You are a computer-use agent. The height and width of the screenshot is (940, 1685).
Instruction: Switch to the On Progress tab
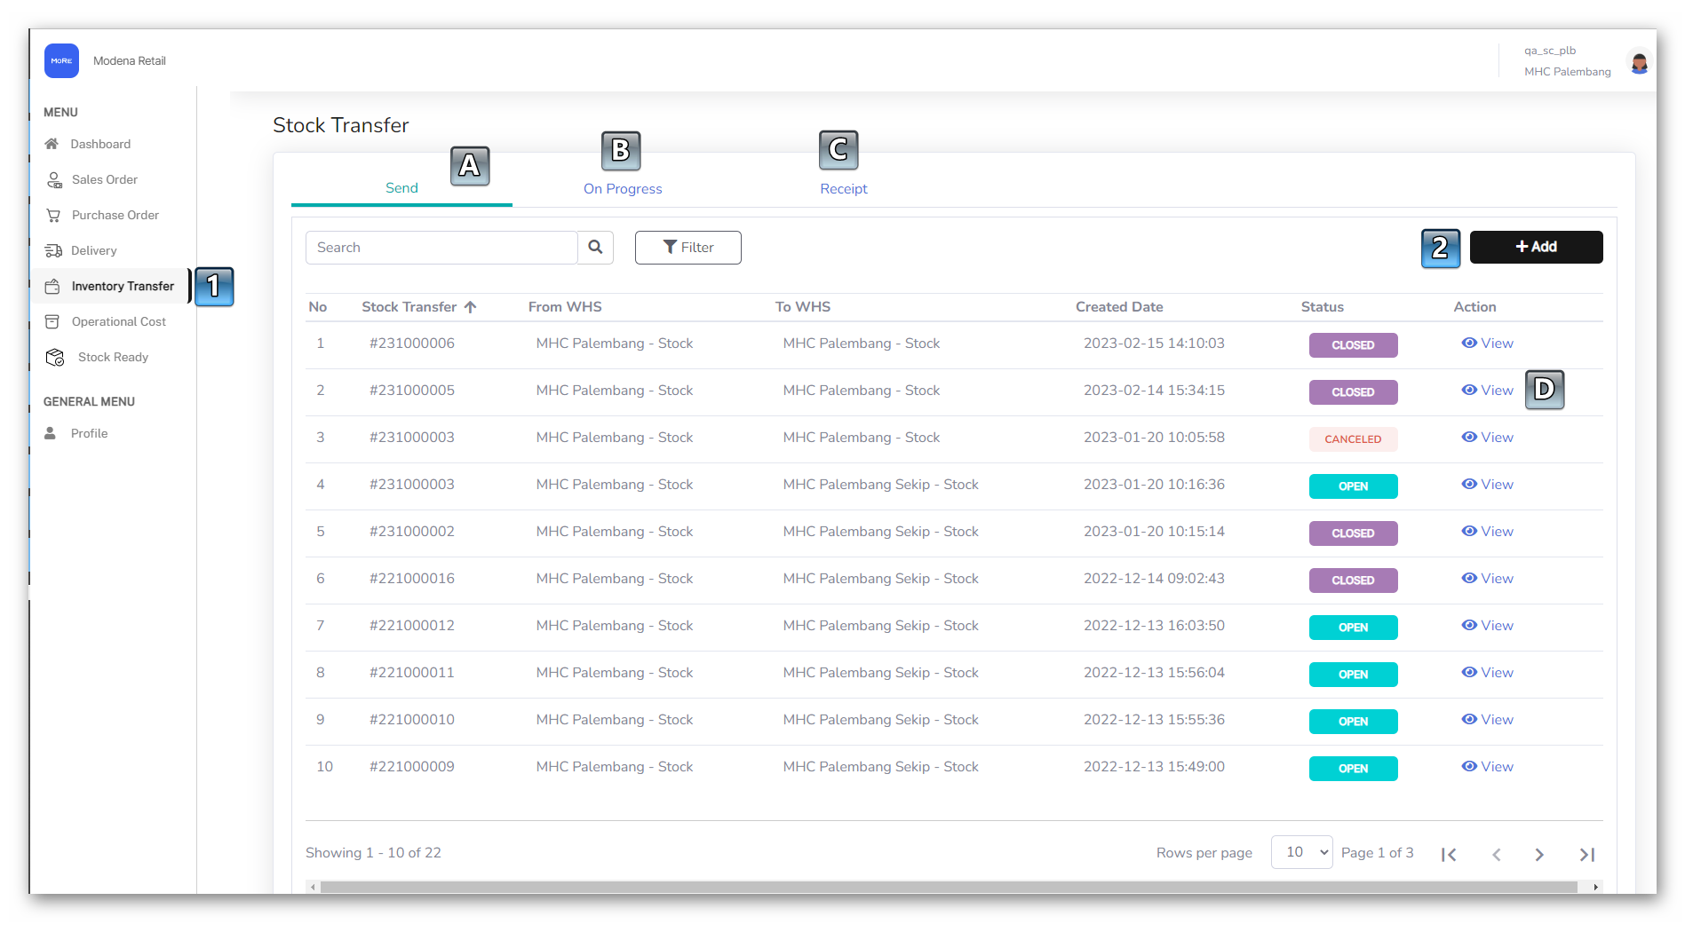click(622, 188)
